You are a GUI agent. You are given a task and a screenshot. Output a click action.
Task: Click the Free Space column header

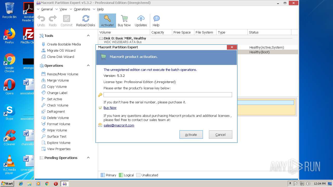tap(183, 32)
